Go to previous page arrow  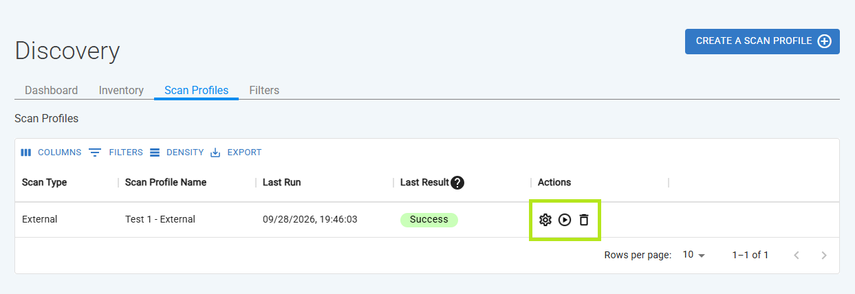pyautogui.click(x=797, y=256)
